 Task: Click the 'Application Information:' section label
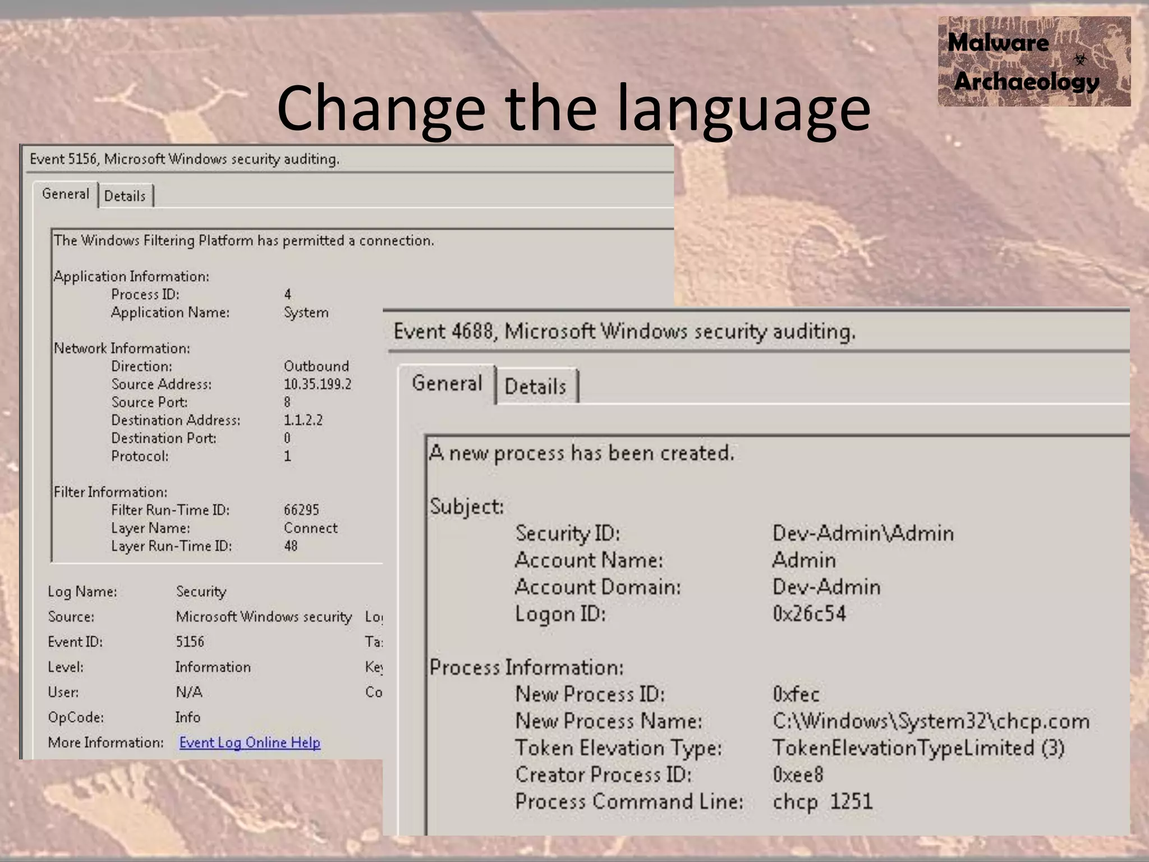pos(131,277)
